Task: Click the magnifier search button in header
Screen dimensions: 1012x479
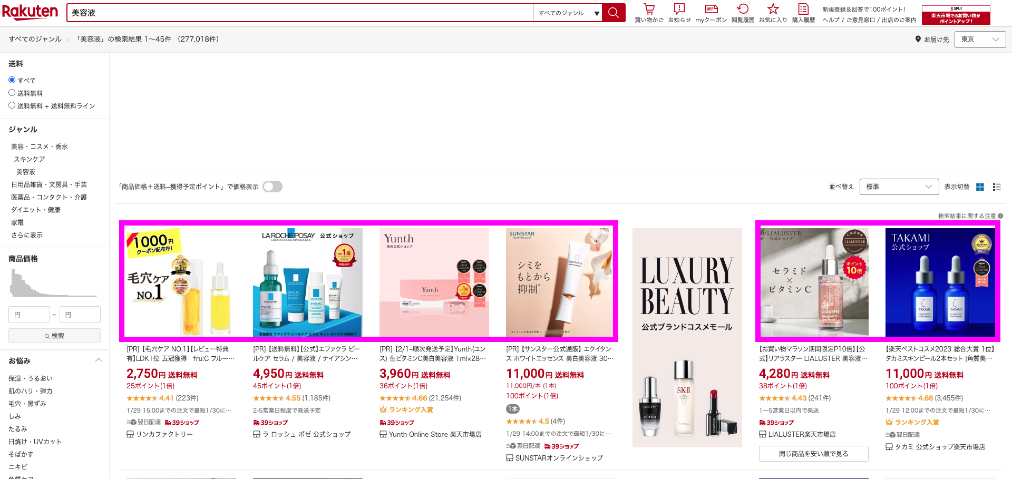Action: point(614,13)
